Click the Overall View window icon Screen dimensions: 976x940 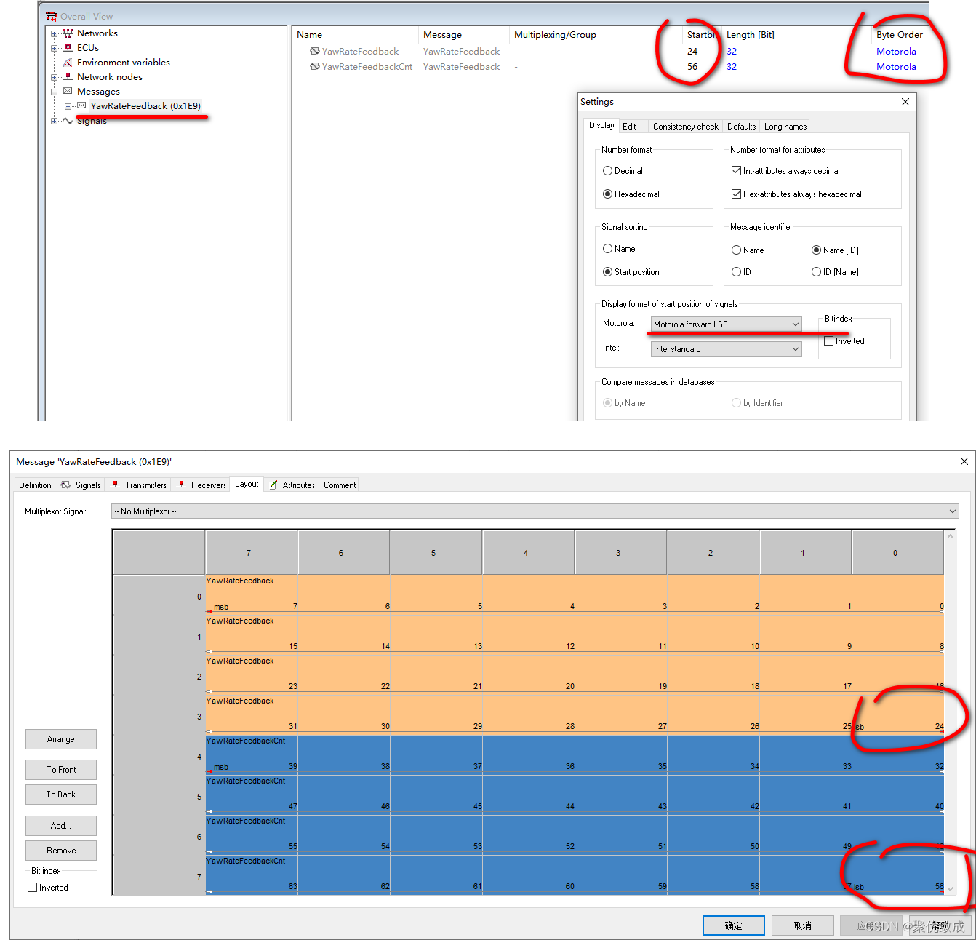click(x=52, y=16)
